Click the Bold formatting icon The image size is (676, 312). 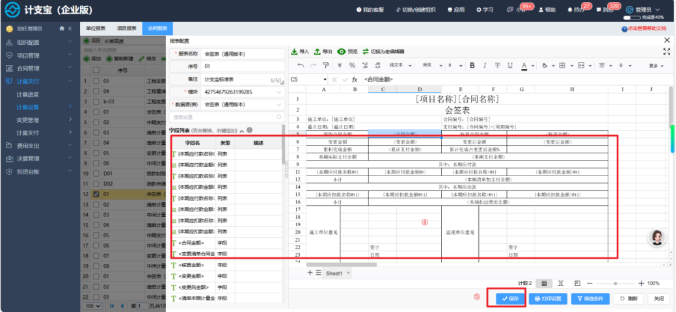472,66
